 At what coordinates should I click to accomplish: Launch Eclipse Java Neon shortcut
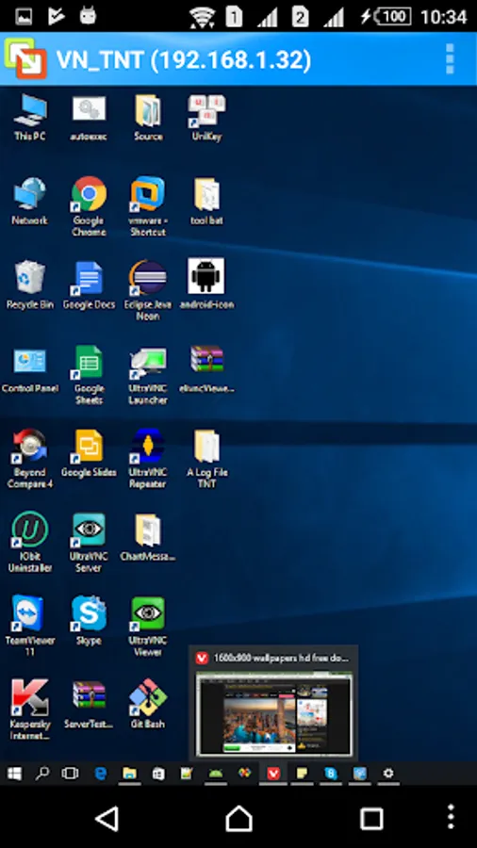148,290
